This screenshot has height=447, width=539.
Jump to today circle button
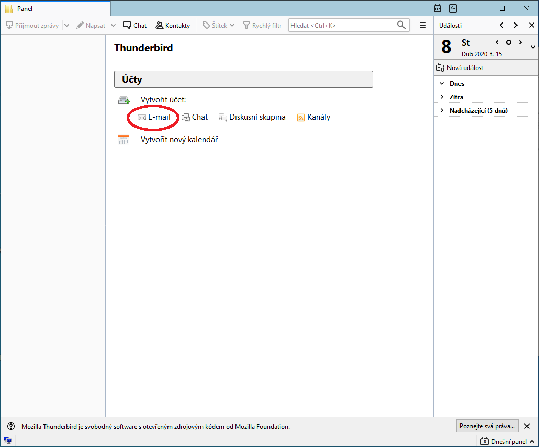coord(509,42)
